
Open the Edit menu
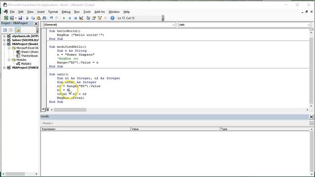pyautogui.click(x=21, y=12)
